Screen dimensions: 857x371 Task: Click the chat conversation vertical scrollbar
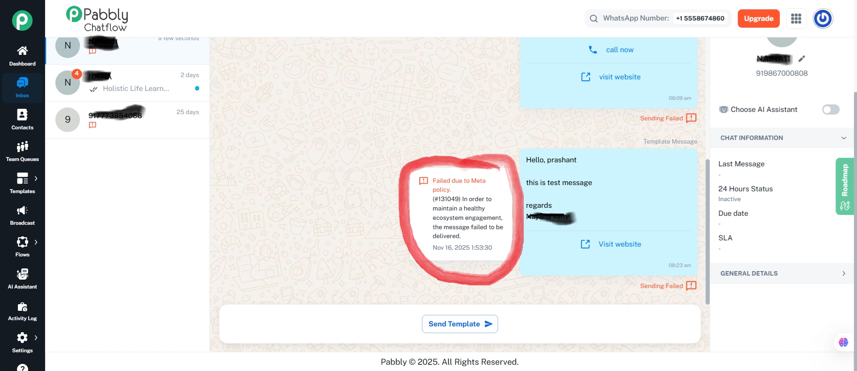point(707,232)
